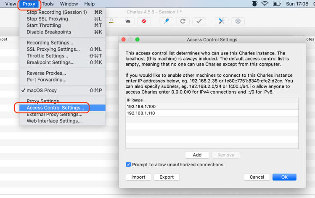Click OK in Access Control Settings
The height and width of the screenshot is (198, 315).
(x=284, y=177)
